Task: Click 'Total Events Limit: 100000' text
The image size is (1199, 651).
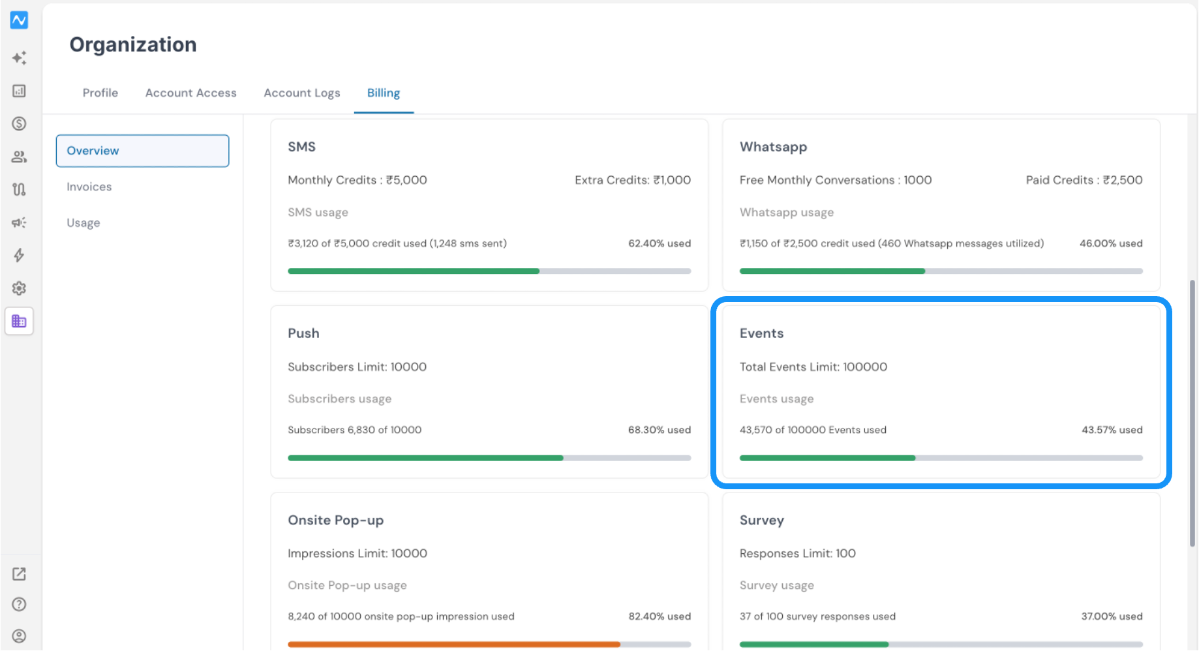Action: 813,367
